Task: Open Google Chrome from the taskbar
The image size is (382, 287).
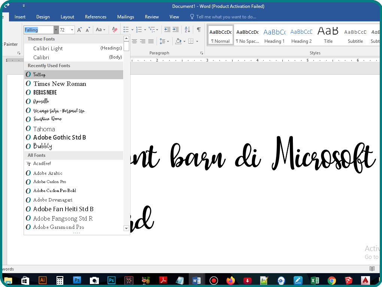Action: tap(331, 280)
